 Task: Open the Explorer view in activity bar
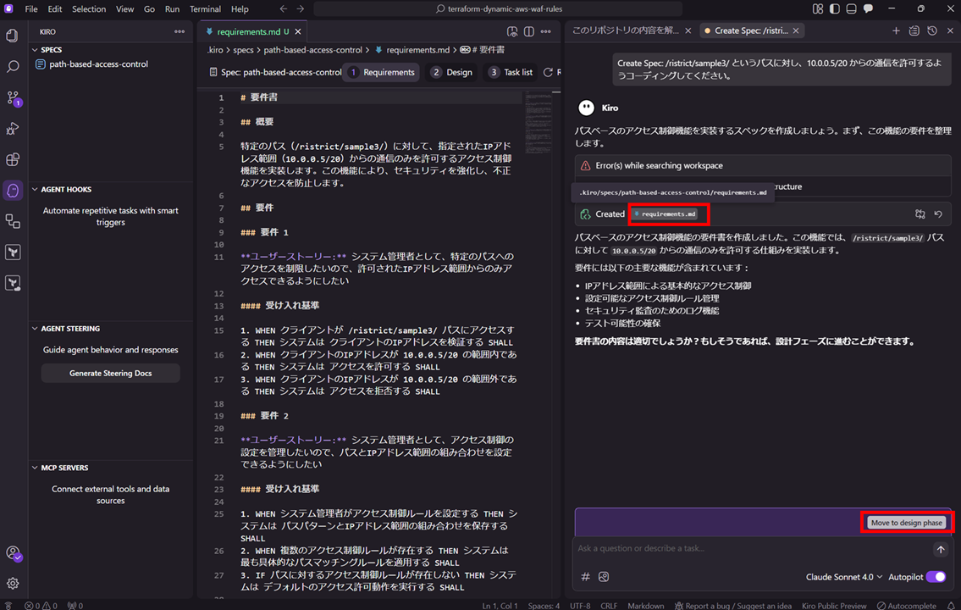tap(12, 36)
